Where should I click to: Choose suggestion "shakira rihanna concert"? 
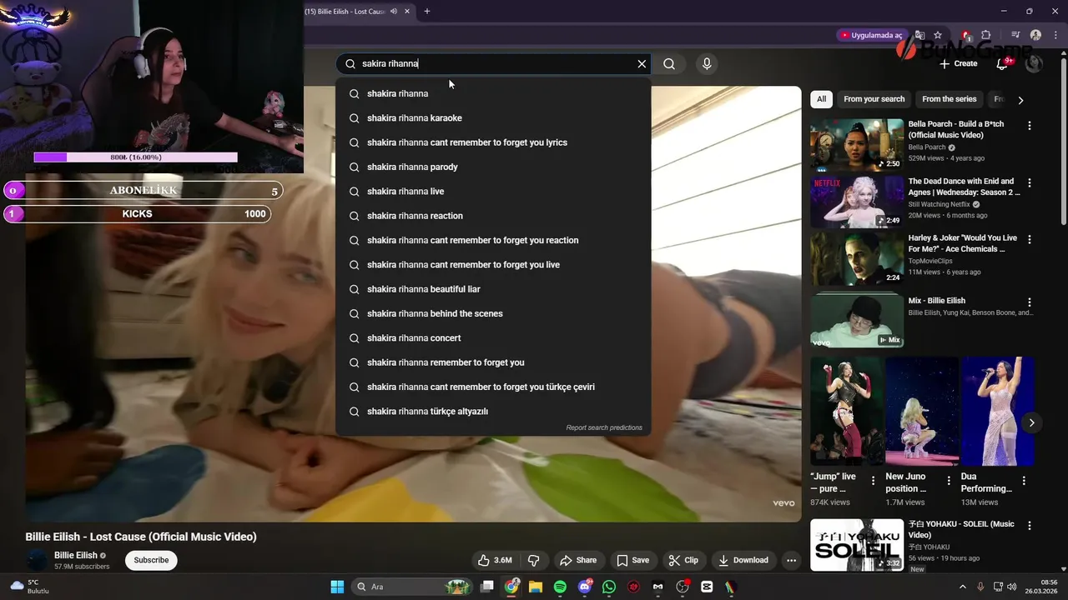(493, 338)
